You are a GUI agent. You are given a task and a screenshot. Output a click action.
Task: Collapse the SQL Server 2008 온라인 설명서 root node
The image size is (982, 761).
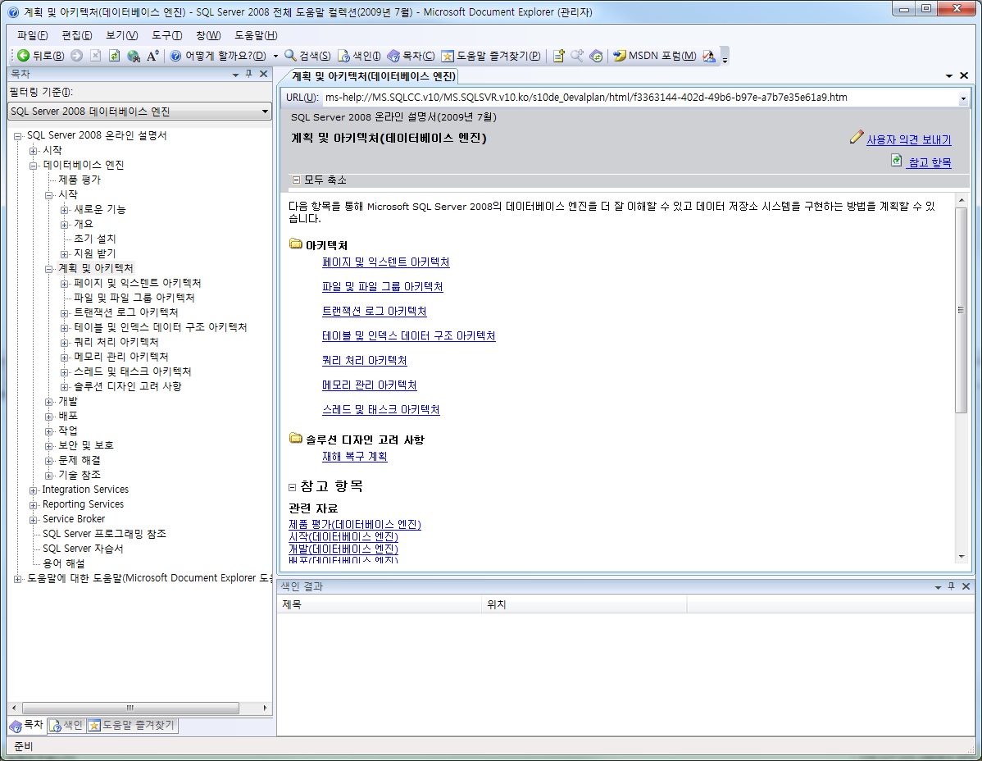[x=17, y=136]
